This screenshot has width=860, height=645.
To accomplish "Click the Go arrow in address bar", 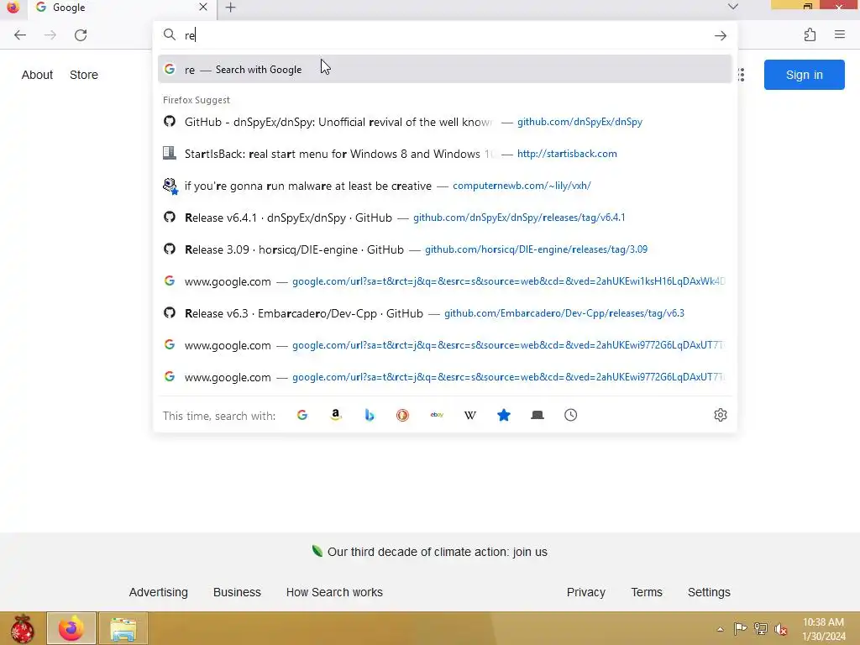I will 720,35.
